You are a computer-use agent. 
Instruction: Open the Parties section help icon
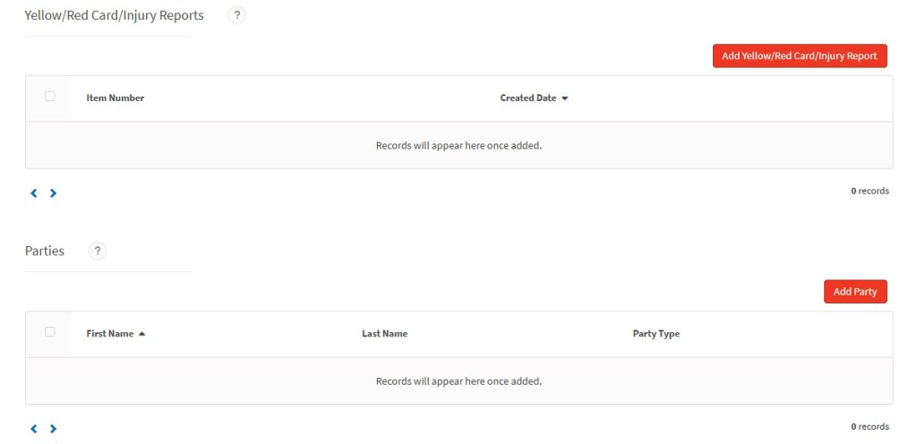point(97,252)
